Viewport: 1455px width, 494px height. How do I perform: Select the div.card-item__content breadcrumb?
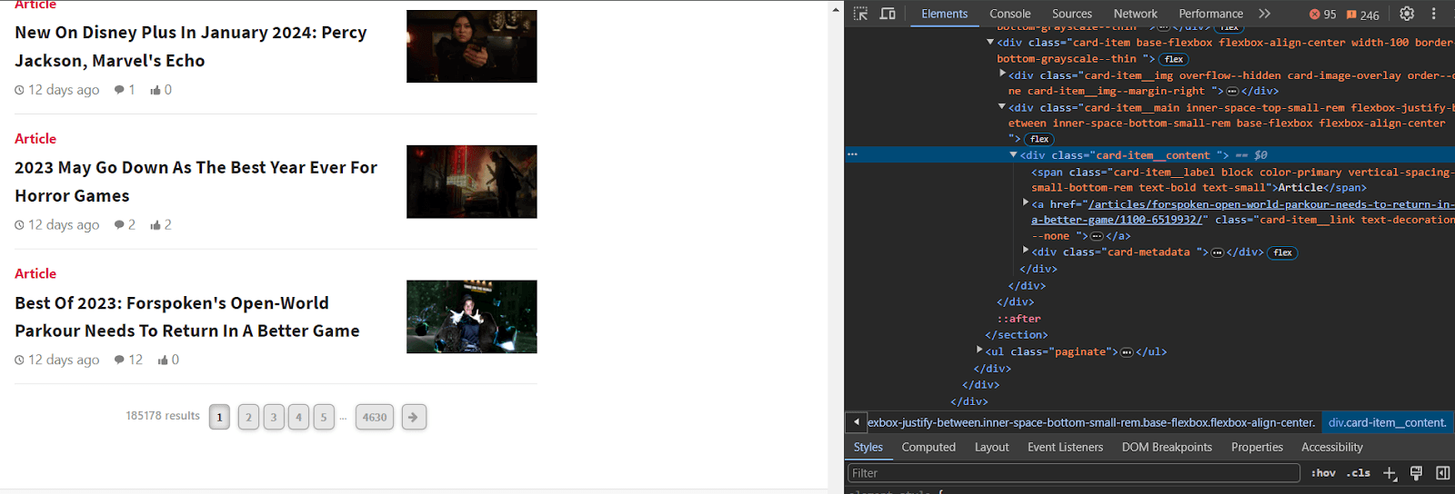pos(1387,422)
